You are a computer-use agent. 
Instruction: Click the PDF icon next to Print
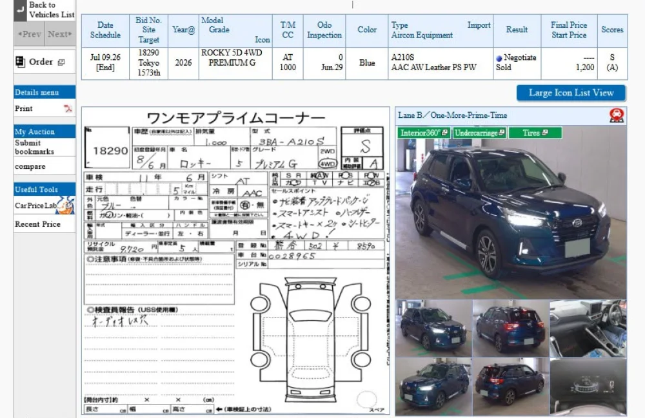(68, 108)
